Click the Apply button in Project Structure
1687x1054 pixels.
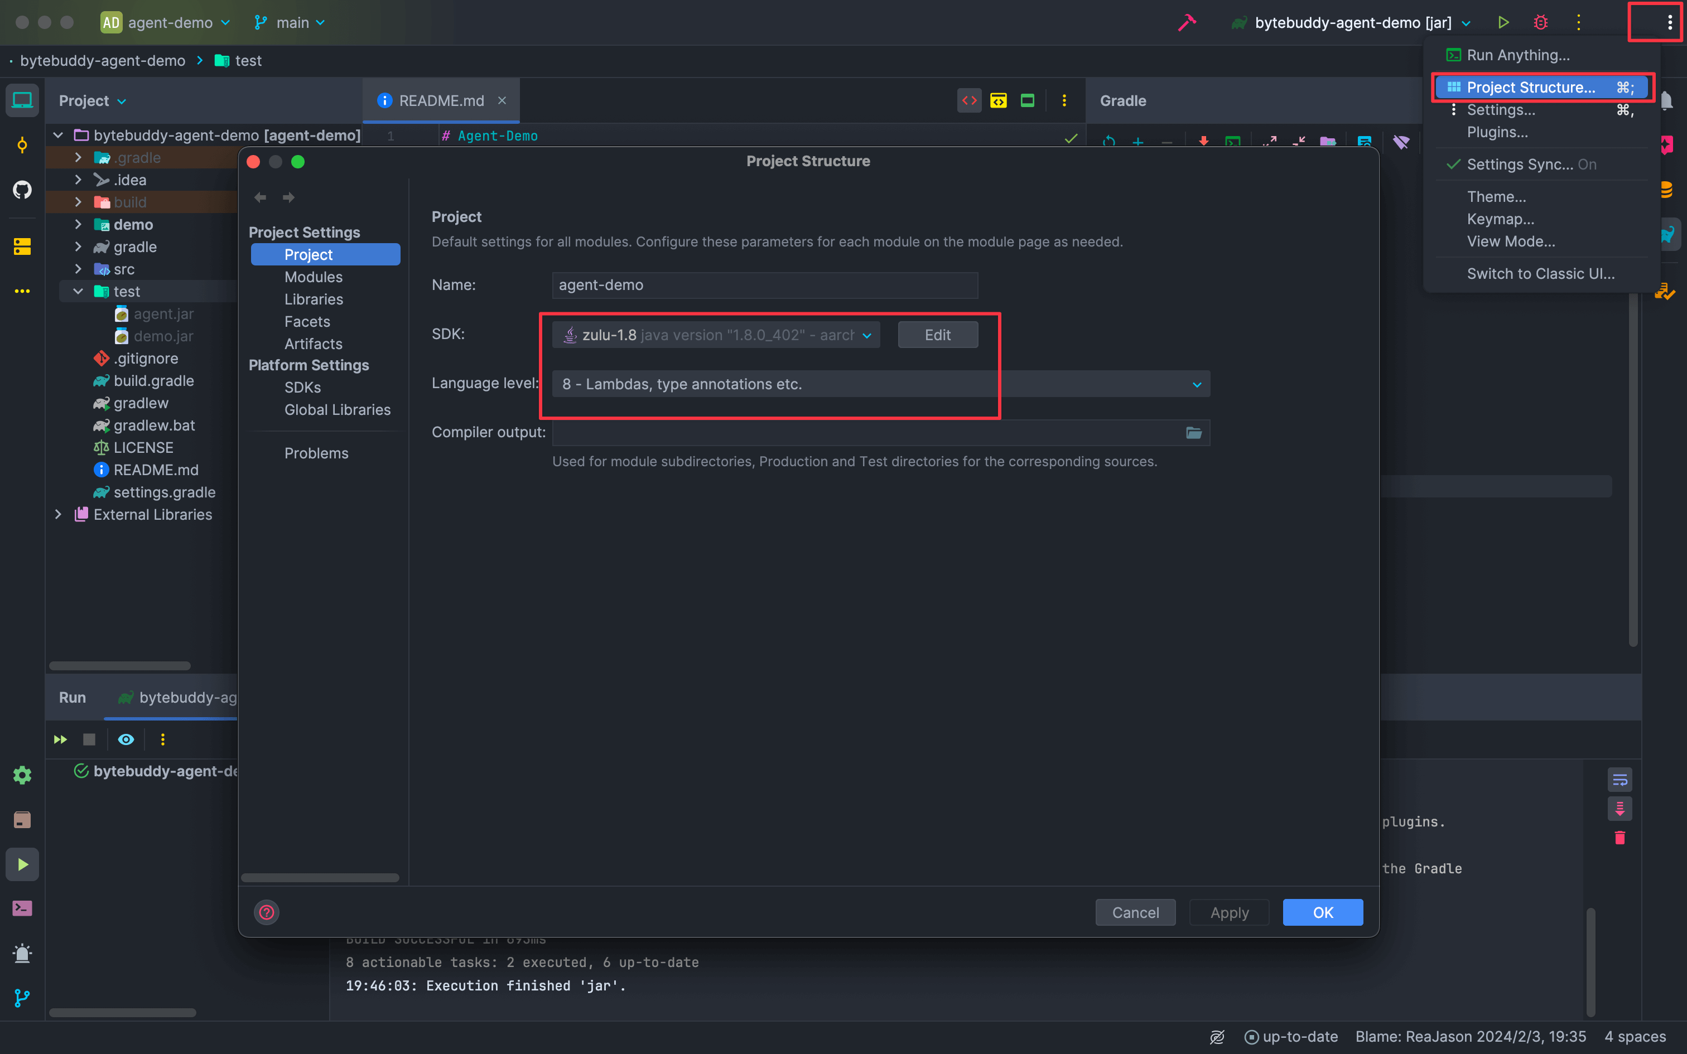pyautogui.click(x=1228, y=912)
